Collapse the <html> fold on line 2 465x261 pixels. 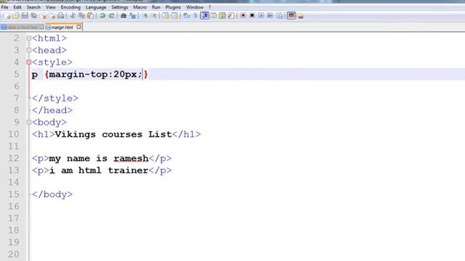point(29,38)
